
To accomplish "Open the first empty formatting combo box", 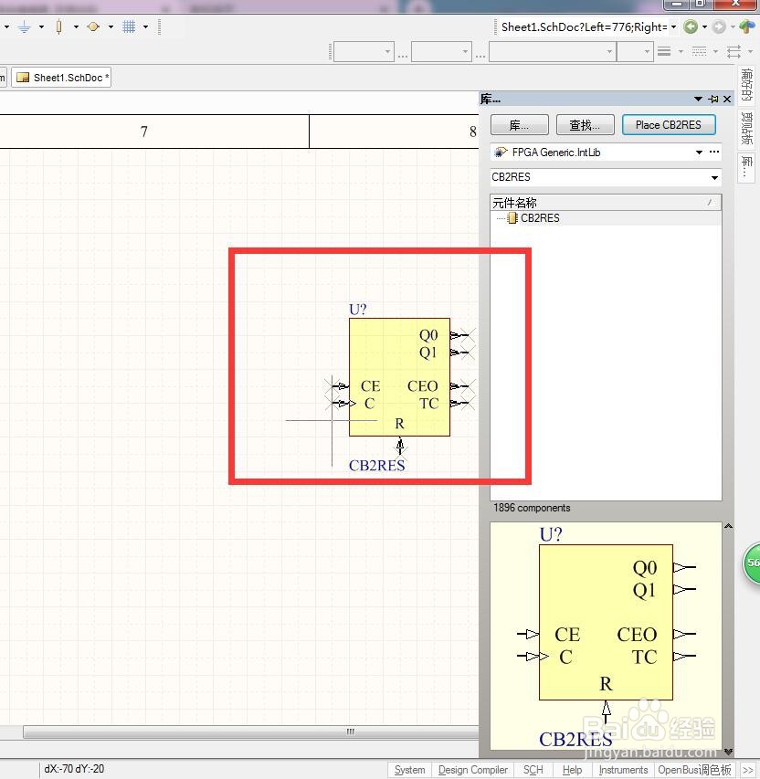I will (x=364, y=51).
